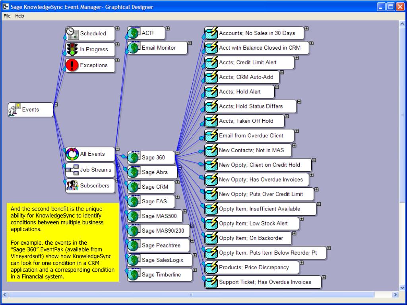Viewport: 407px width, 305px height.
Task: Click the All Events colorful ring icon
Action: click(x=72, y=154)
